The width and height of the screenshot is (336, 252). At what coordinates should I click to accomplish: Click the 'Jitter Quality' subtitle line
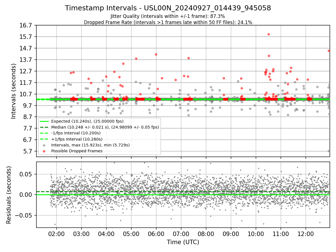point(168,16)
